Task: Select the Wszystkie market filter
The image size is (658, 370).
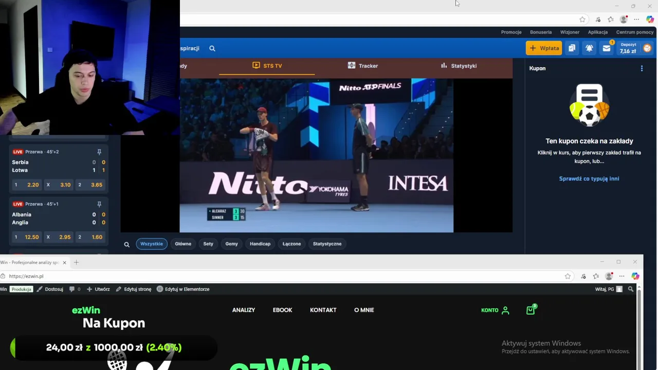Action: point(152,244)
